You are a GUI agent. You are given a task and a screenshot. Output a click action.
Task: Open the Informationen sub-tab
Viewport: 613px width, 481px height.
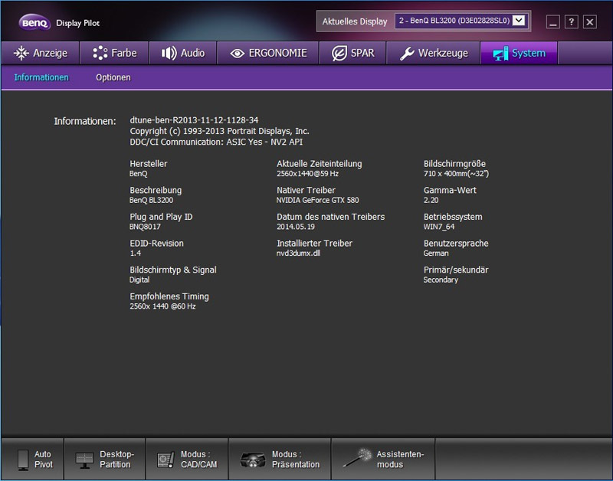point(41,77)
